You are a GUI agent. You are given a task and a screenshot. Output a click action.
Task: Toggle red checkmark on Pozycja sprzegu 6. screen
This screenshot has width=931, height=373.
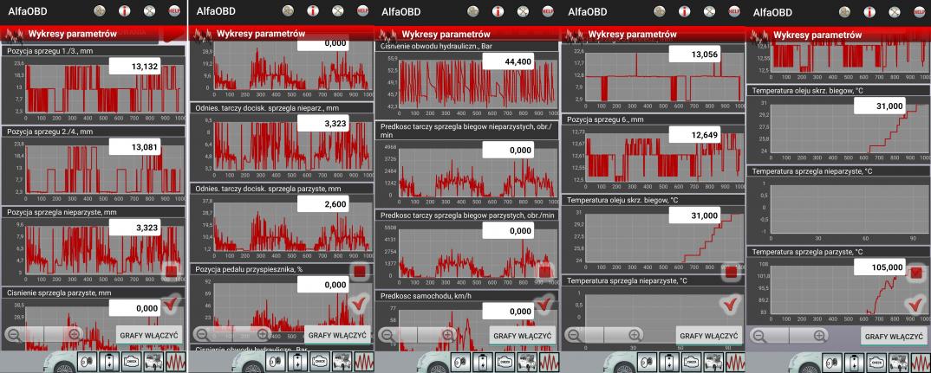pyautogui.click(x=731, y=305)
